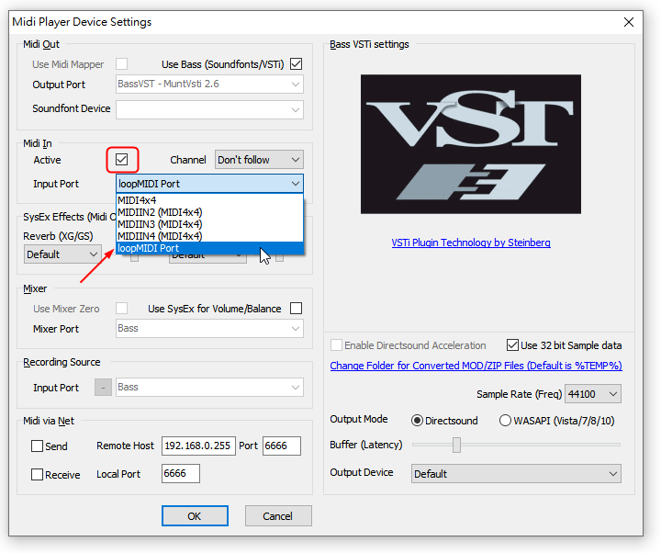Confirm settings with the OK button
Image resolution: width=661 pixels, height=553 pixels.
point(195,516)
